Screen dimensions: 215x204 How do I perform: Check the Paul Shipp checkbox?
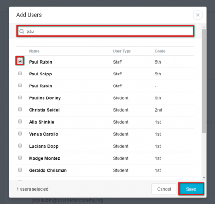[x=20, y=73]
